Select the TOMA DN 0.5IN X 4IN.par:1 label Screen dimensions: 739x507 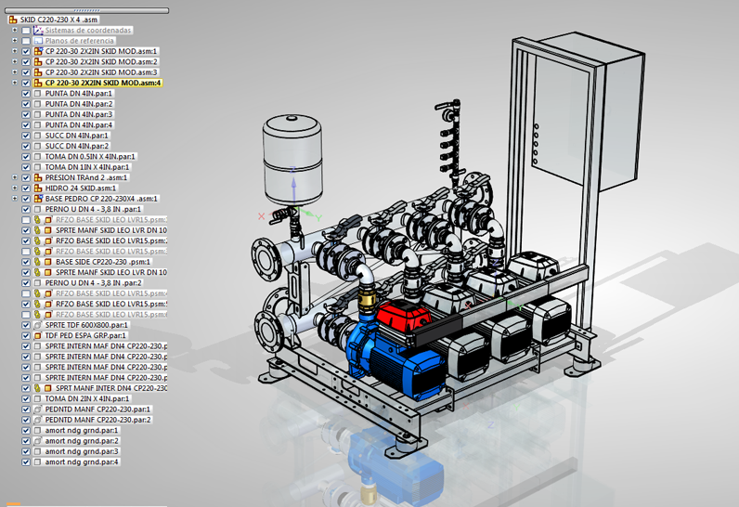pos(90,156)
